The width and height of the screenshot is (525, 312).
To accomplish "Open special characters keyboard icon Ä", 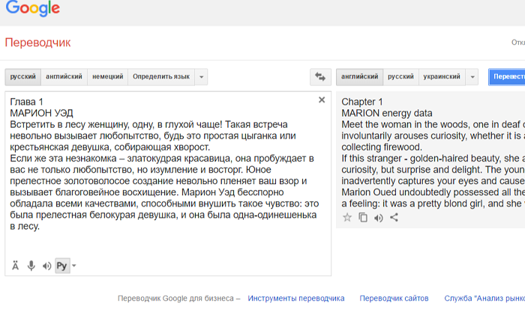I will [16, 266].
